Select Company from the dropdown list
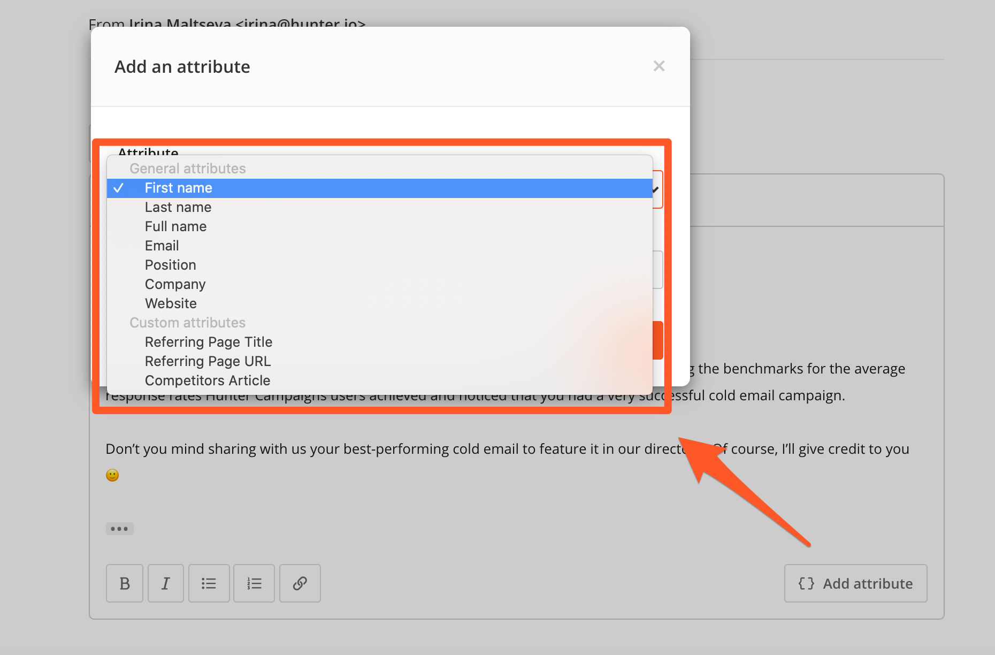The height and width of the screenshot is (655, 995). pos(380,285)
